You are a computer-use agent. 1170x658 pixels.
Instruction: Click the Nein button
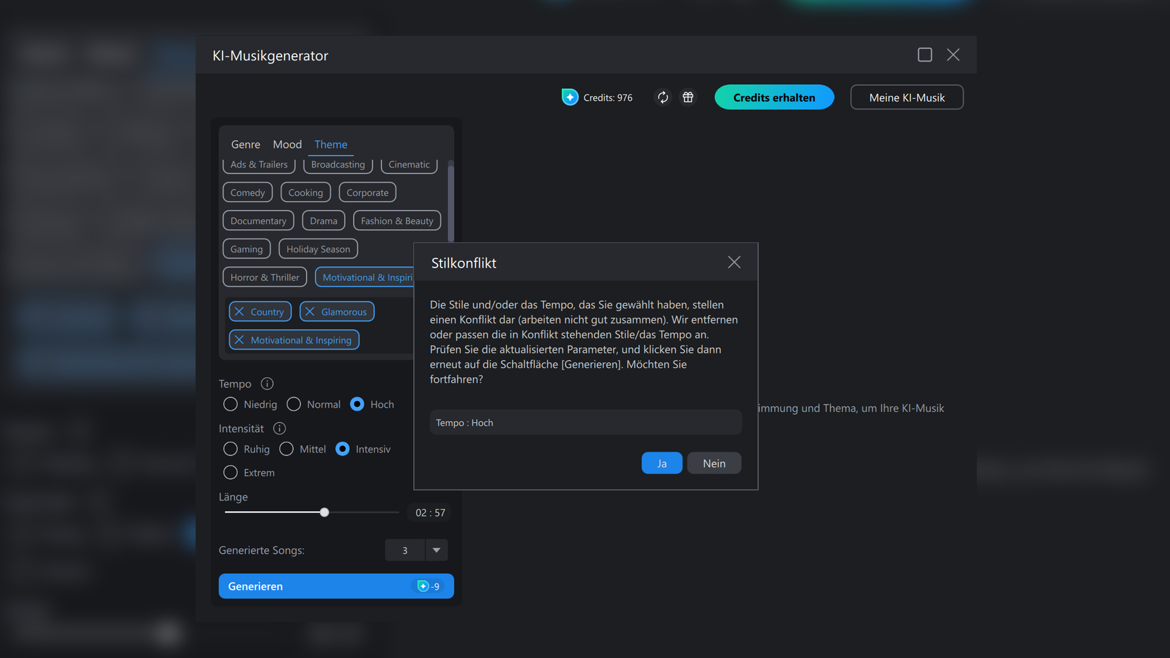coord(714,464)
